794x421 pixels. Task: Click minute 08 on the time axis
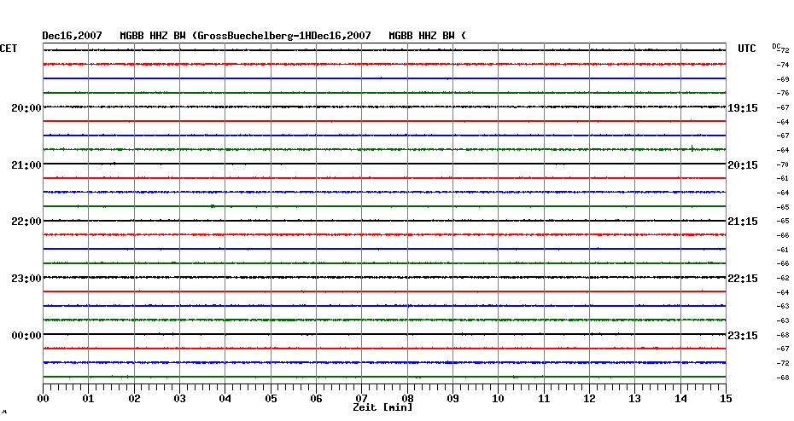pyautogui.click(x=407, y=399)
